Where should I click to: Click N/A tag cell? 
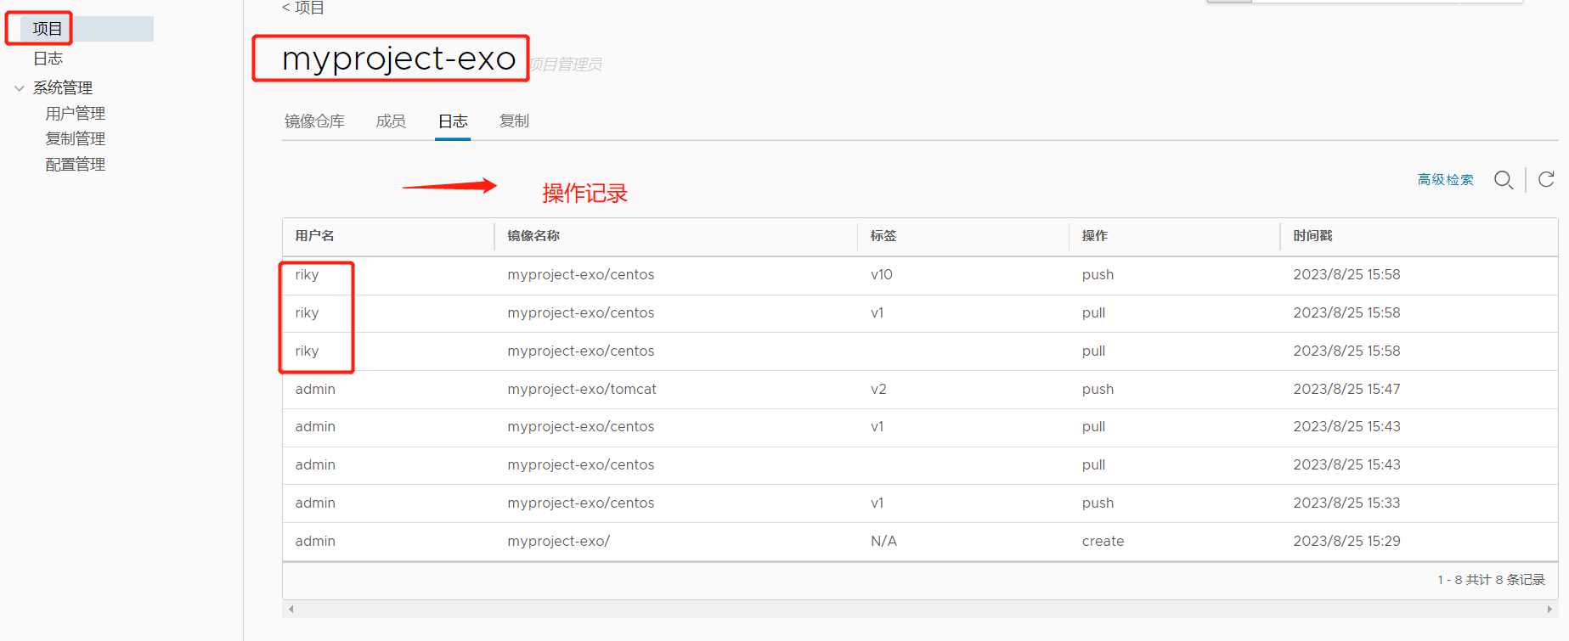pos(883,542)
